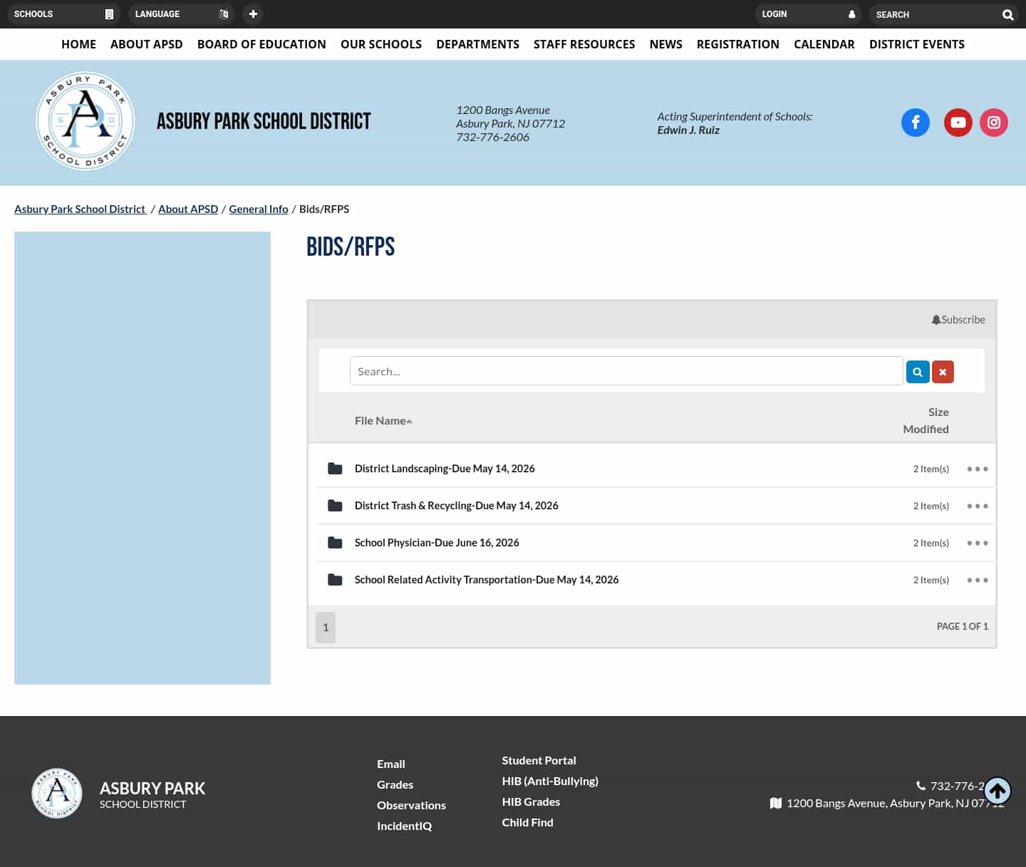Click the Grades footer link

tap(395, 784)
